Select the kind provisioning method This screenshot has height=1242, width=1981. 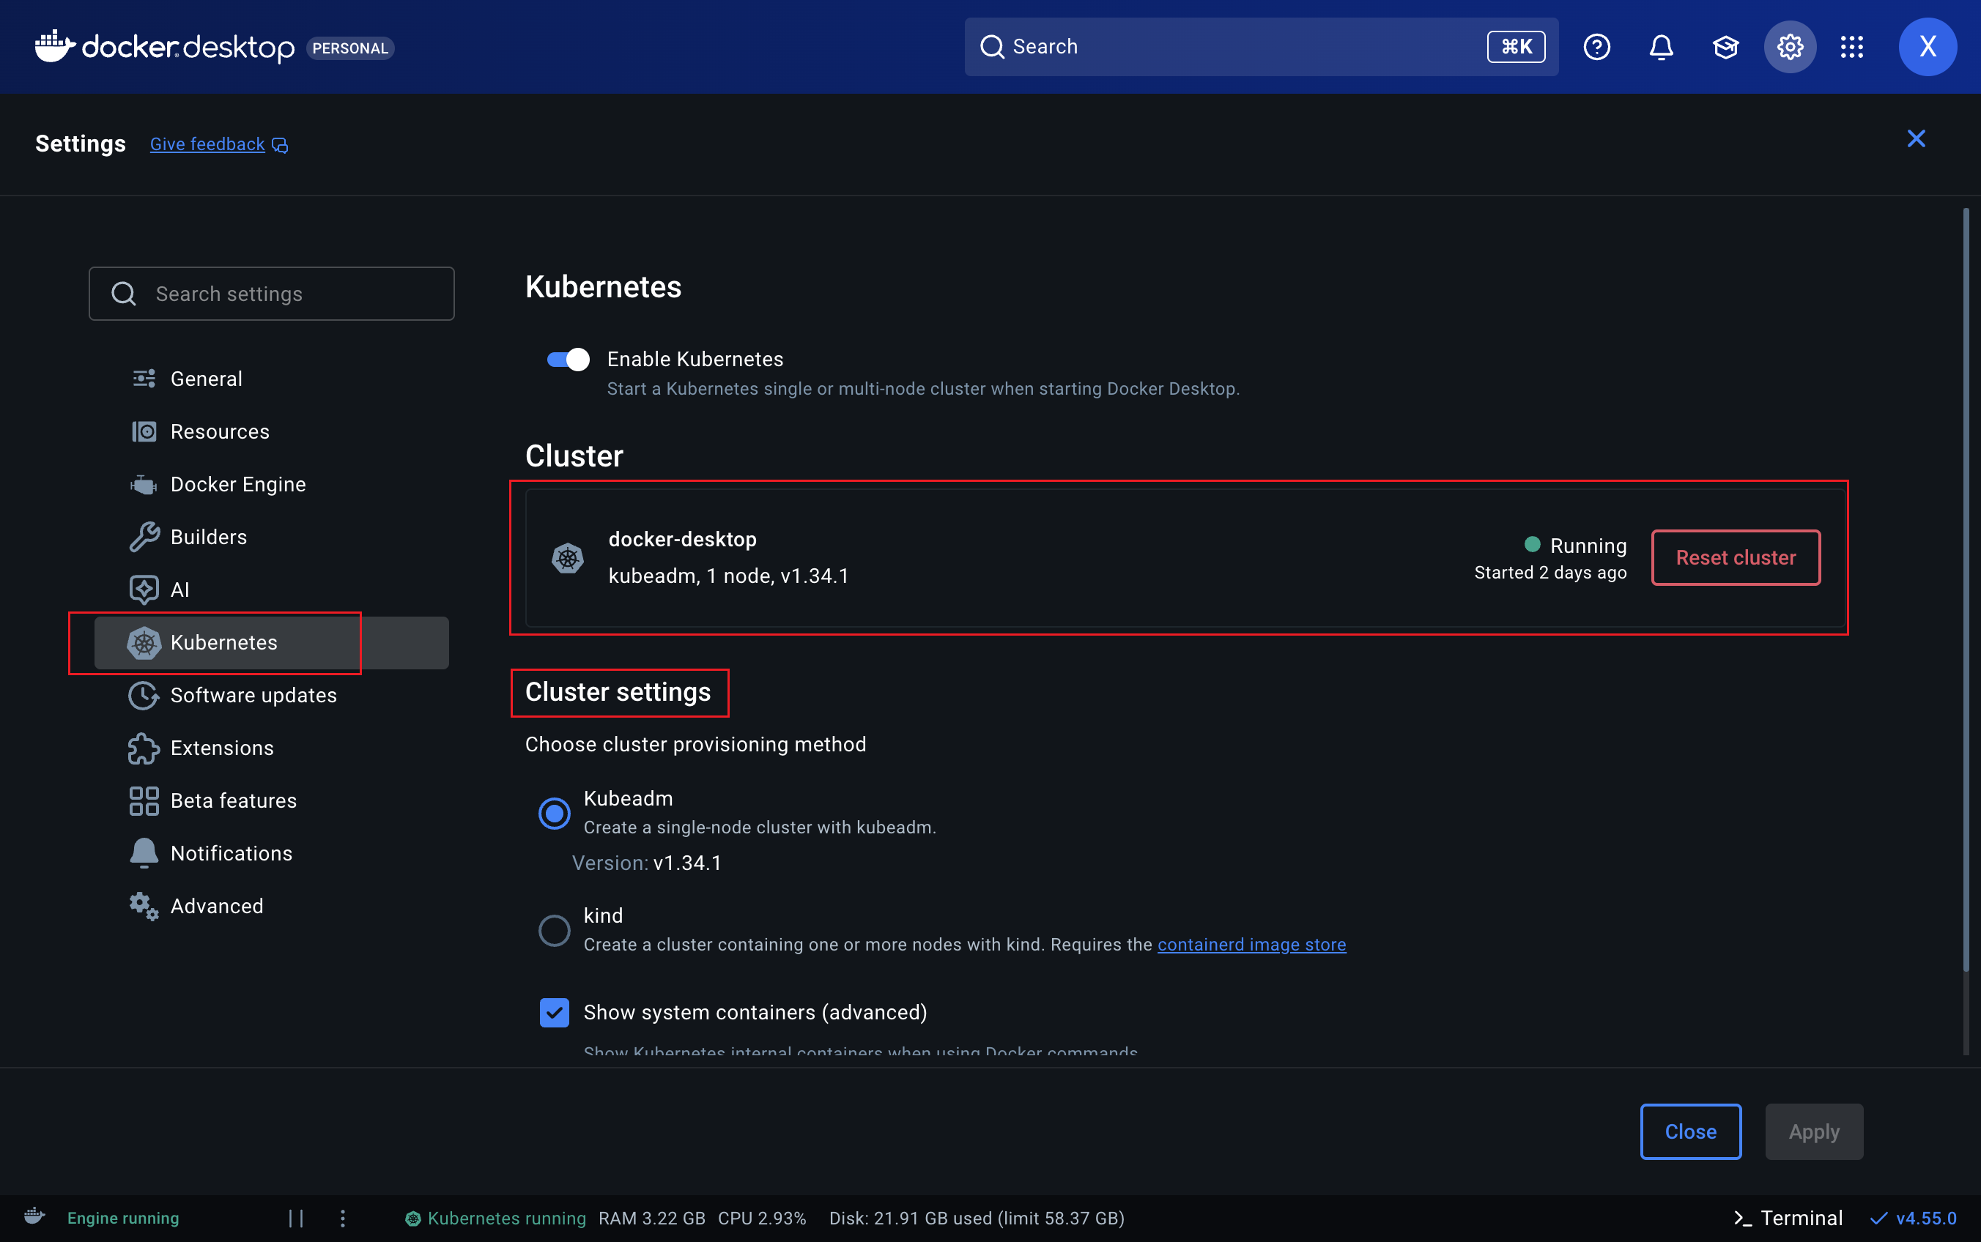554,929
